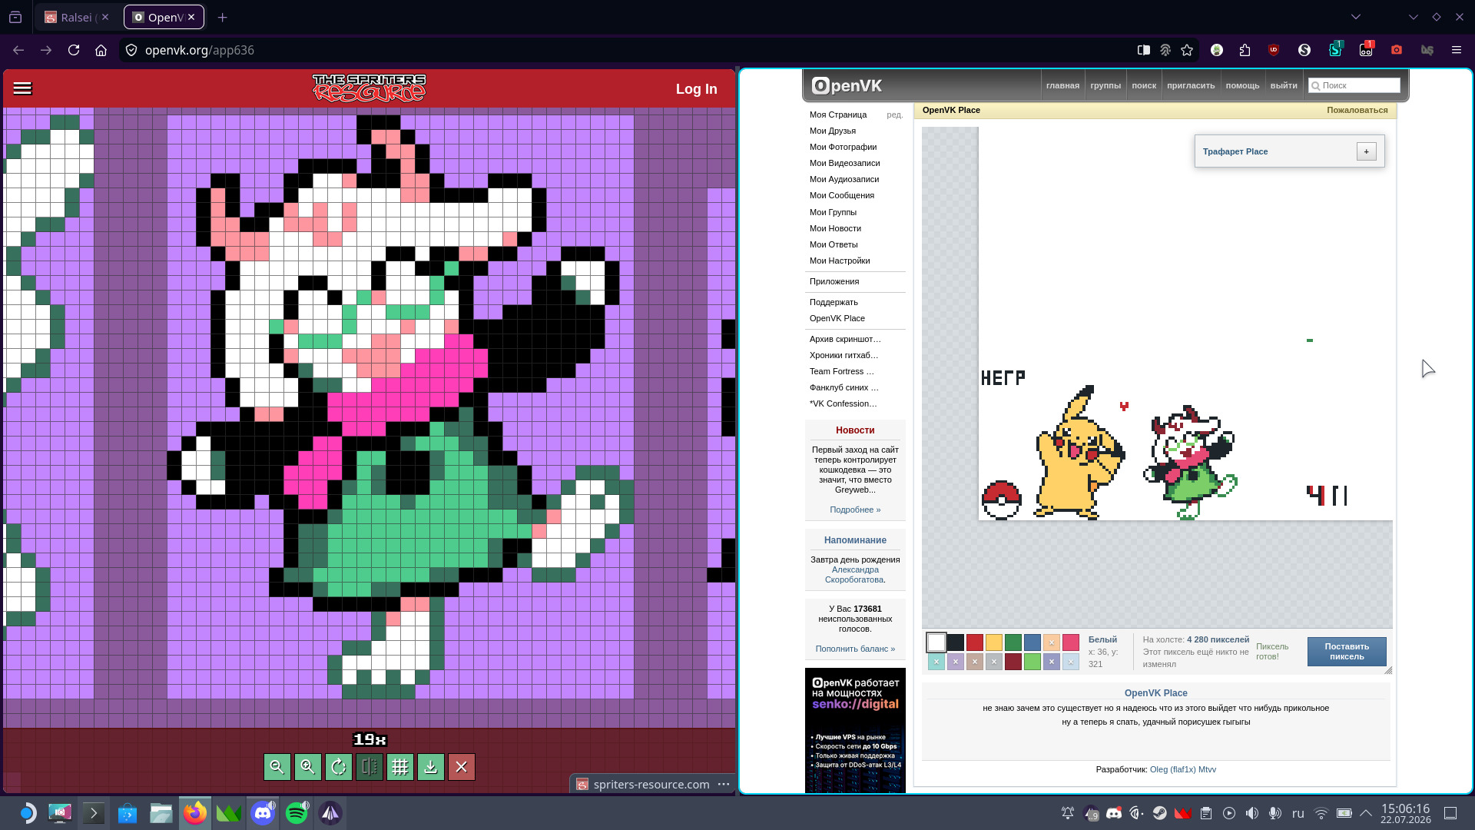The height and width of the screenshot is (830, 1475).
Task: Expand hidden system tray icons
Action: (x=1366, y=813)
